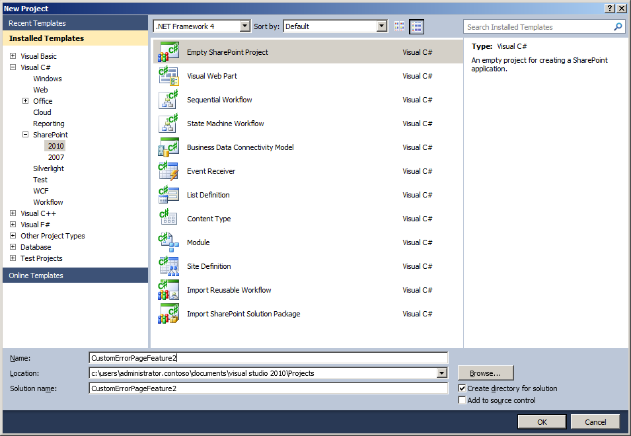
Task: Click the Cancel button
Action: pos(595,422)
